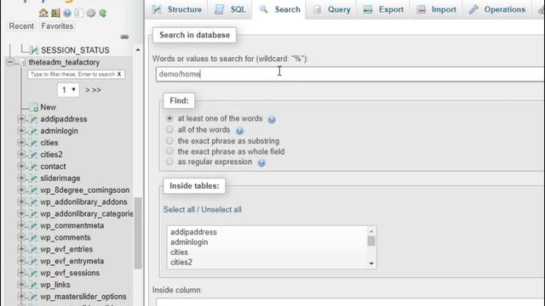Help icon beside 'all of the words'
Screen dimensions: 545x306
pyautogui.click(x=239, y=131)
